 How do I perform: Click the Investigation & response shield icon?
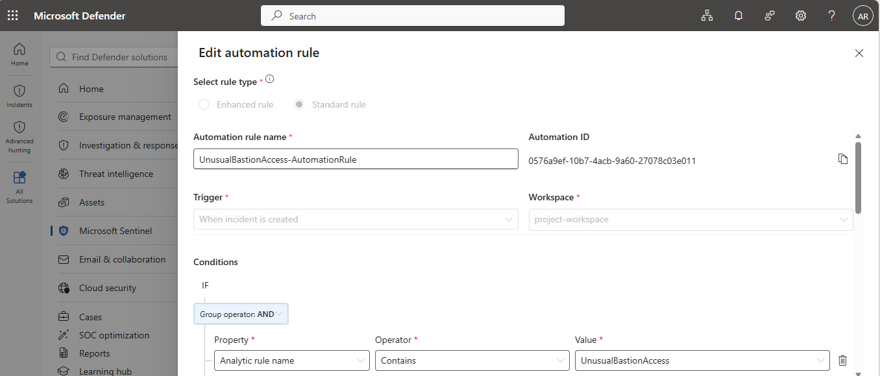[64, 146]
